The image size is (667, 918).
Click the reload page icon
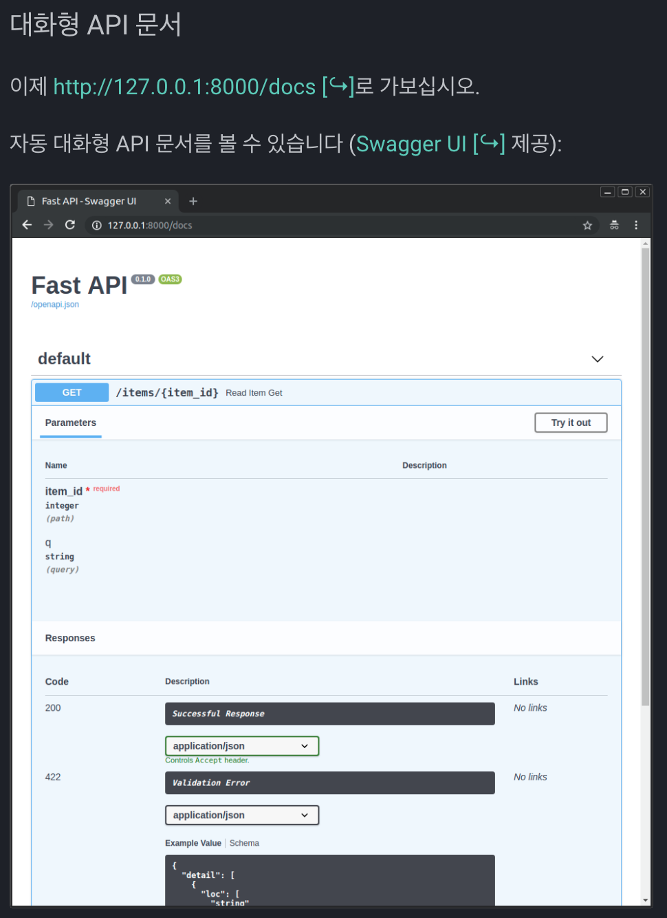pos(70,225)
